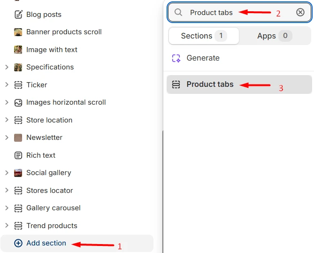Click the Rich text section icon

point(18,155)
